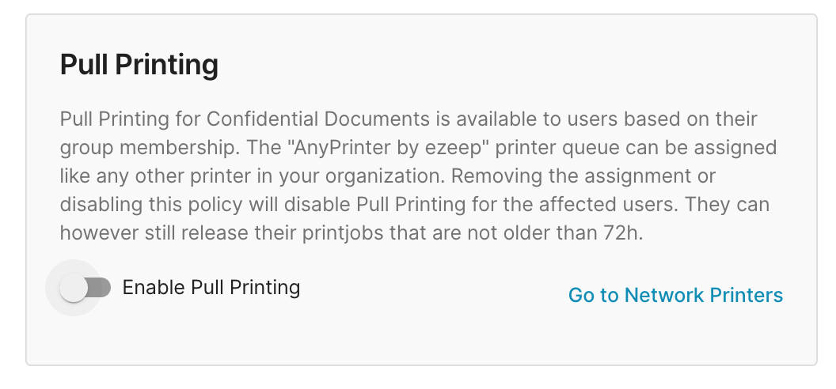
Task: Click the description paragraph about group membership
Action: (x=419, y=176)
